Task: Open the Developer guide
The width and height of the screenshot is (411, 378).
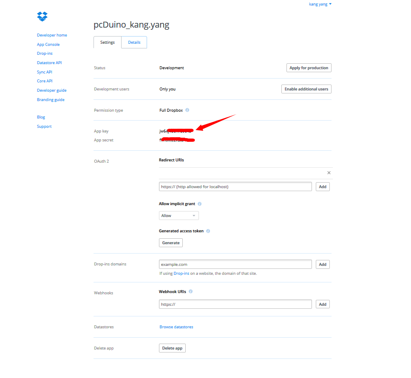Action: (x=51, y=90)
